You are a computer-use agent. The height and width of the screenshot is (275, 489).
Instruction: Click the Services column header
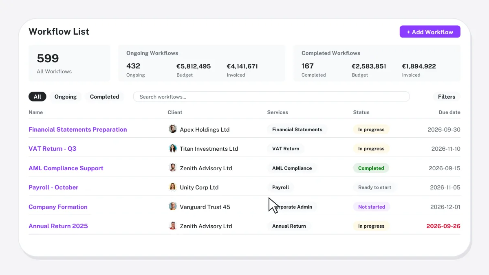[x=278, y=112]
